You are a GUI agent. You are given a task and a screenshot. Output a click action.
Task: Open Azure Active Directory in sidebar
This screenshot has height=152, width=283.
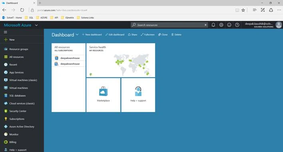pos(22,127)
